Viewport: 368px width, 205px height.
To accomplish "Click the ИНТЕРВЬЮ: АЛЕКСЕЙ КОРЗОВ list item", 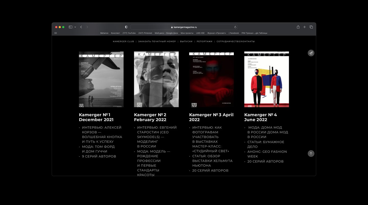I will 102,134.
